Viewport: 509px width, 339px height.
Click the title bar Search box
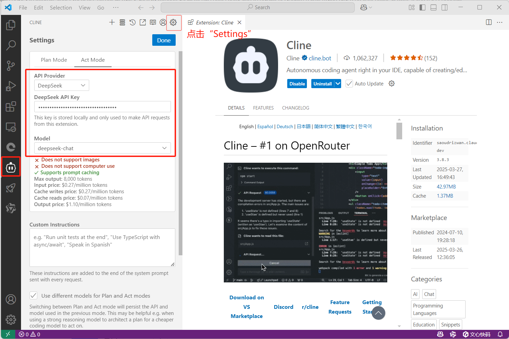pyautogui.click(x=258, y=7)
